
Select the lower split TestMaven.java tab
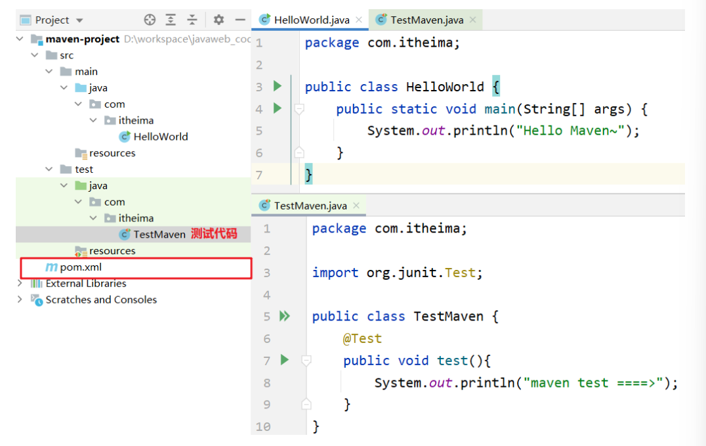310,206
